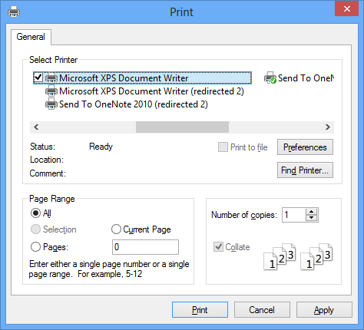Image resolution: width=364 pixels, height=330 pixels.
Task: Switch to the General tab
Action: (31, 37)
